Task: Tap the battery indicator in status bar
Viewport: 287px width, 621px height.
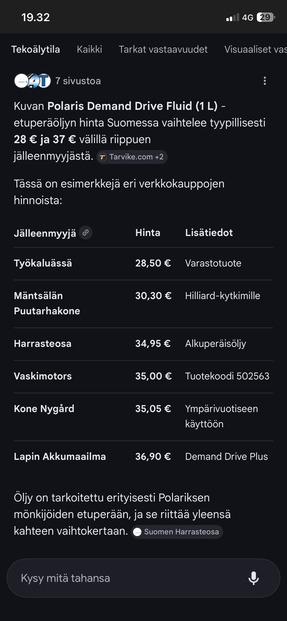Action: (266, 17)
